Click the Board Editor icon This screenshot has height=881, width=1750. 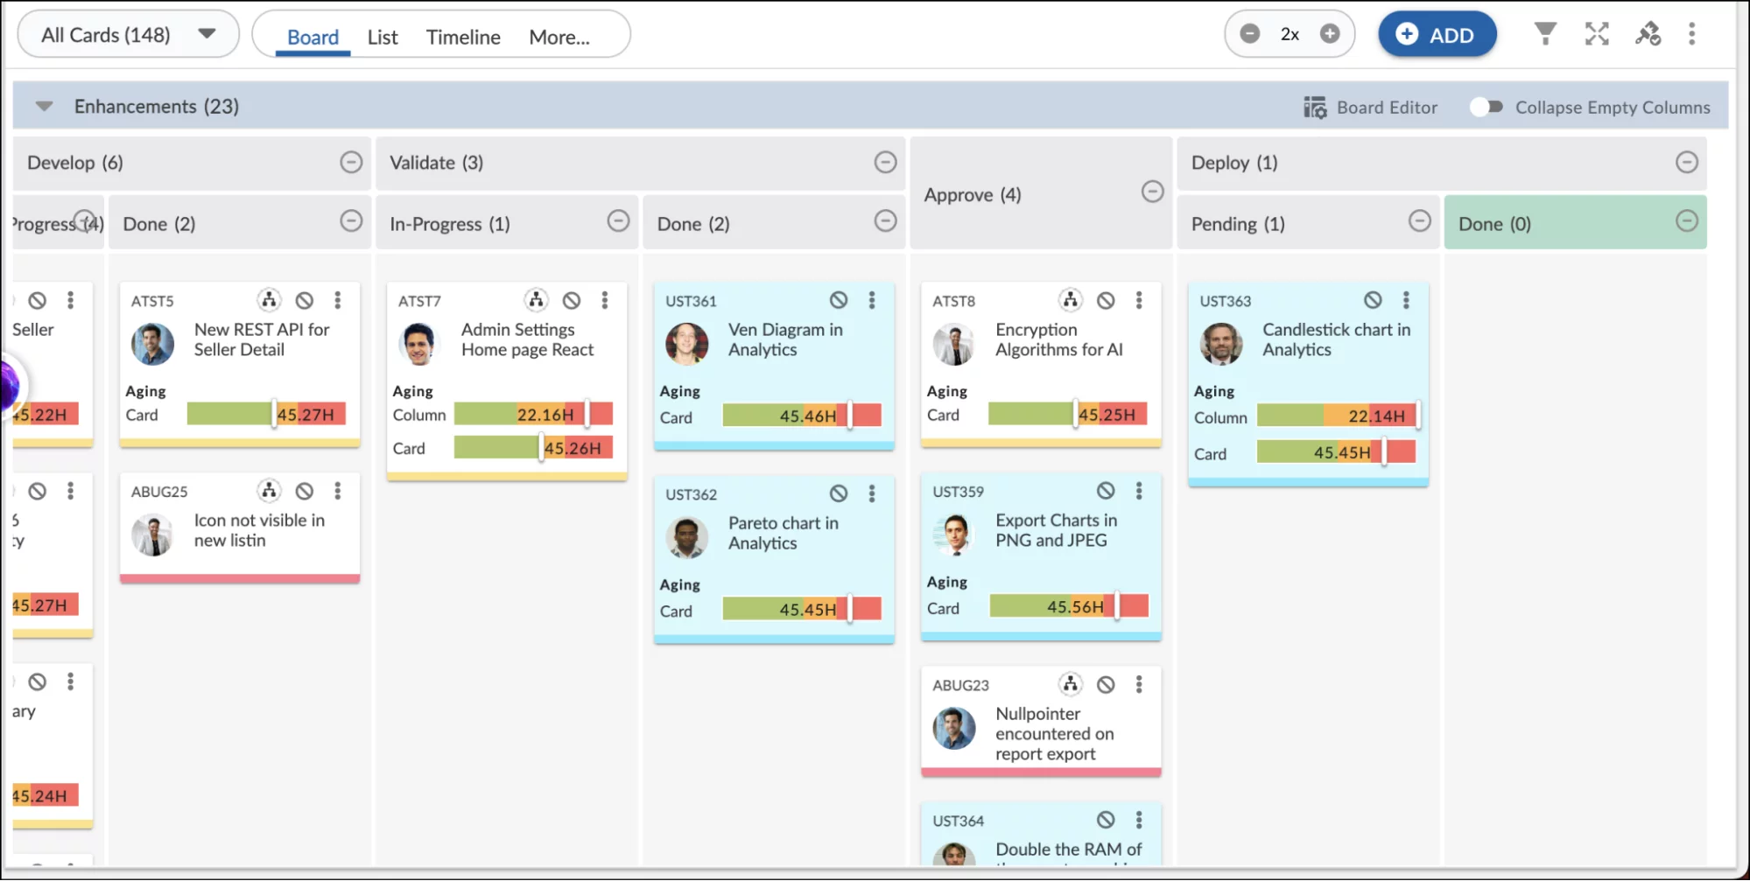[1315, 106]
